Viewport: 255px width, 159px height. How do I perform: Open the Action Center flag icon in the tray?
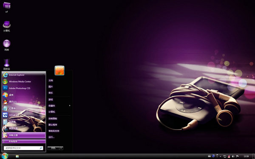[237, 156]
